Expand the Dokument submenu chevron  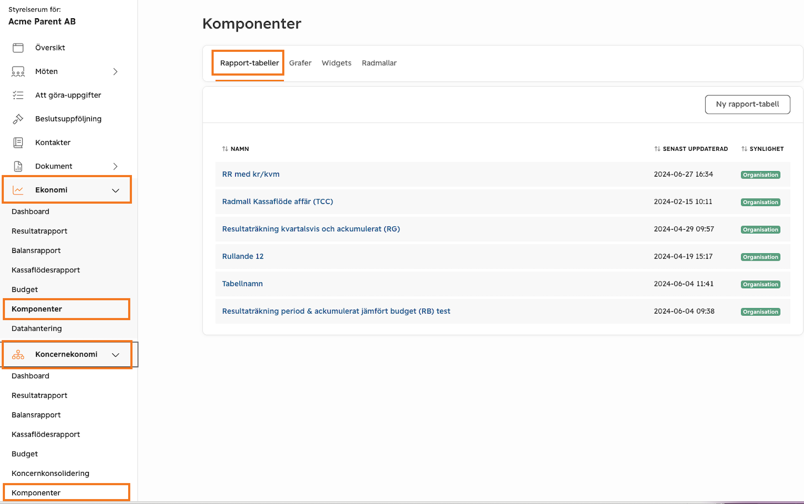(115, 166)
